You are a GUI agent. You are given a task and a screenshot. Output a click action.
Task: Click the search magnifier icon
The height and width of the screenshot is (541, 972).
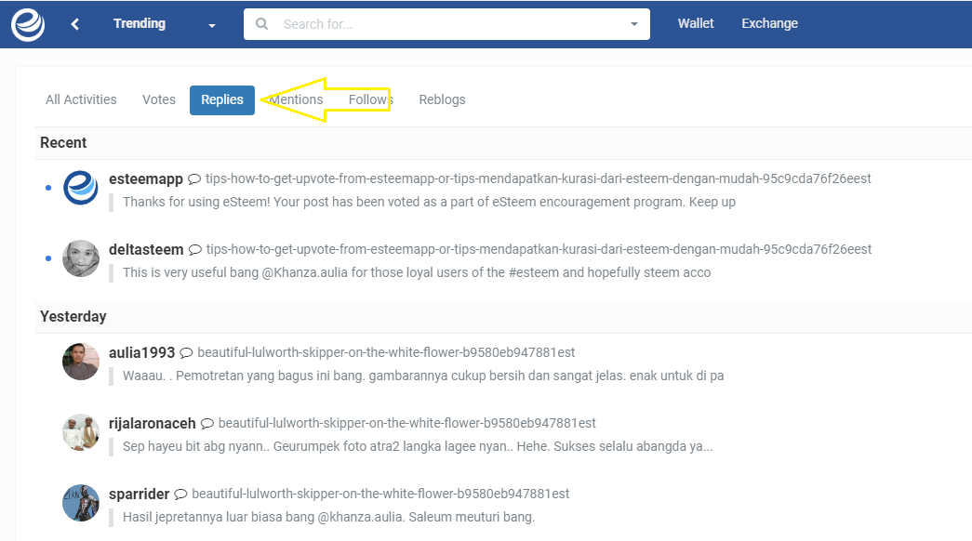(x=261, y=23)
